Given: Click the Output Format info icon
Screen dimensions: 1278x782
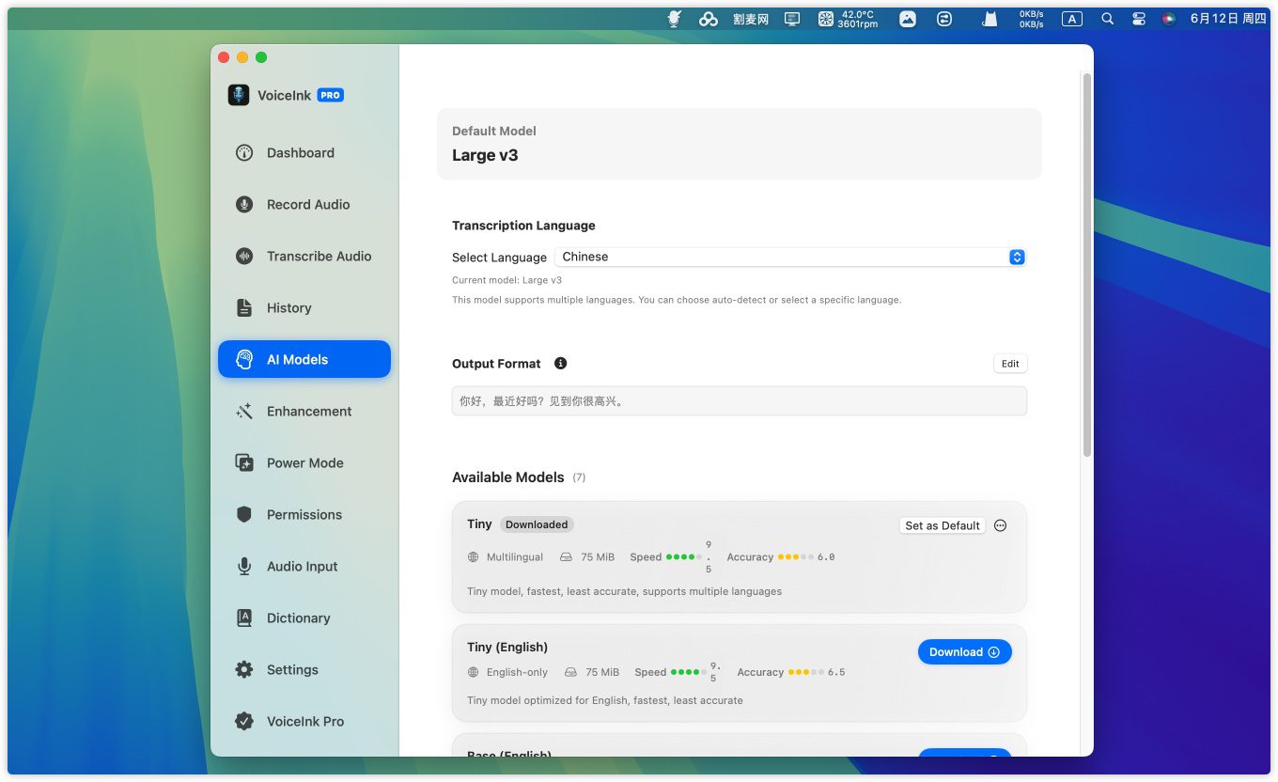Looking at the screenshot, I should pyautogui.click(x=561, y=364).
